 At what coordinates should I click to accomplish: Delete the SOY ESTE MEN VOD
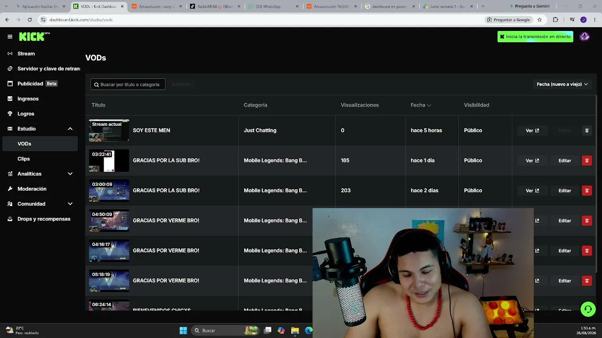(x=587, y=131)
